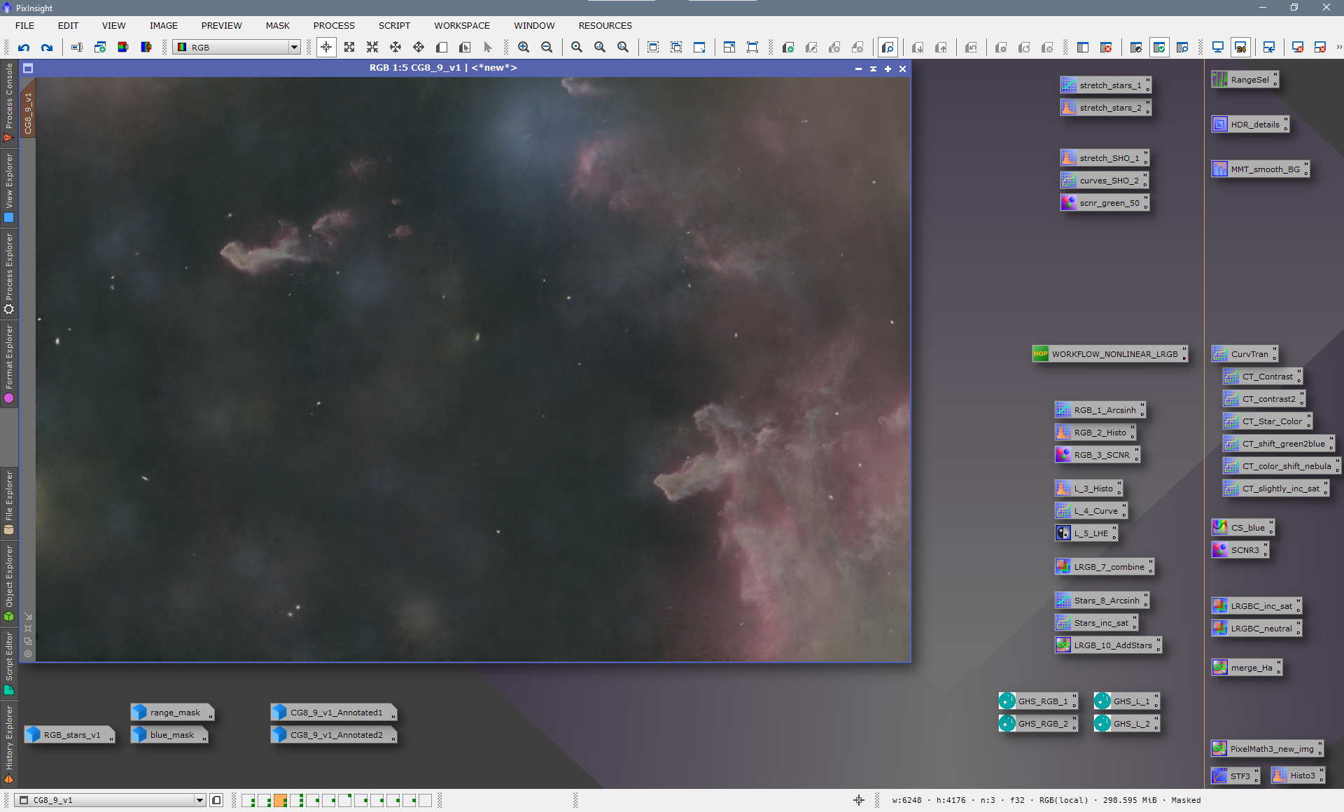Open the WORKFLOW_NONLINEAR_LRGB icon
Screen dimensions: 1344x812
1109,354
